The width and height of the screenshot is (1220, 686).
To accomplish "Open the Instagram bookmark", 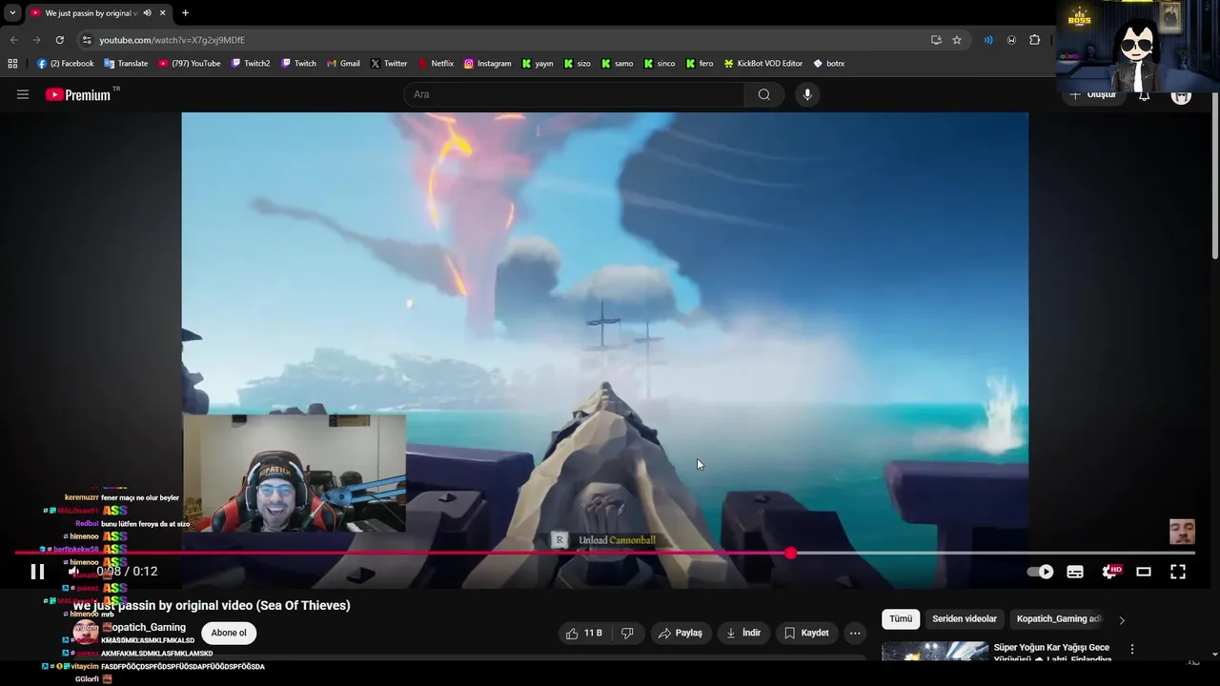I will (x=487, y=64).
